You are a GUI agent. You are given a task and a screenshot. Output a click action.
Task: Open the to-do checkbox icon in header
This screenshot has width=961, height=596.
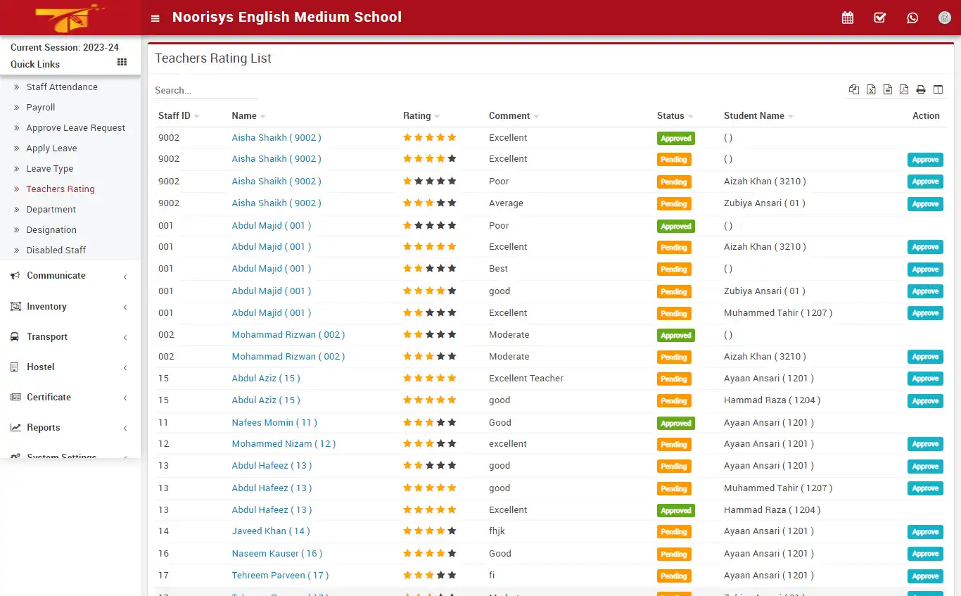coord(879,17)
